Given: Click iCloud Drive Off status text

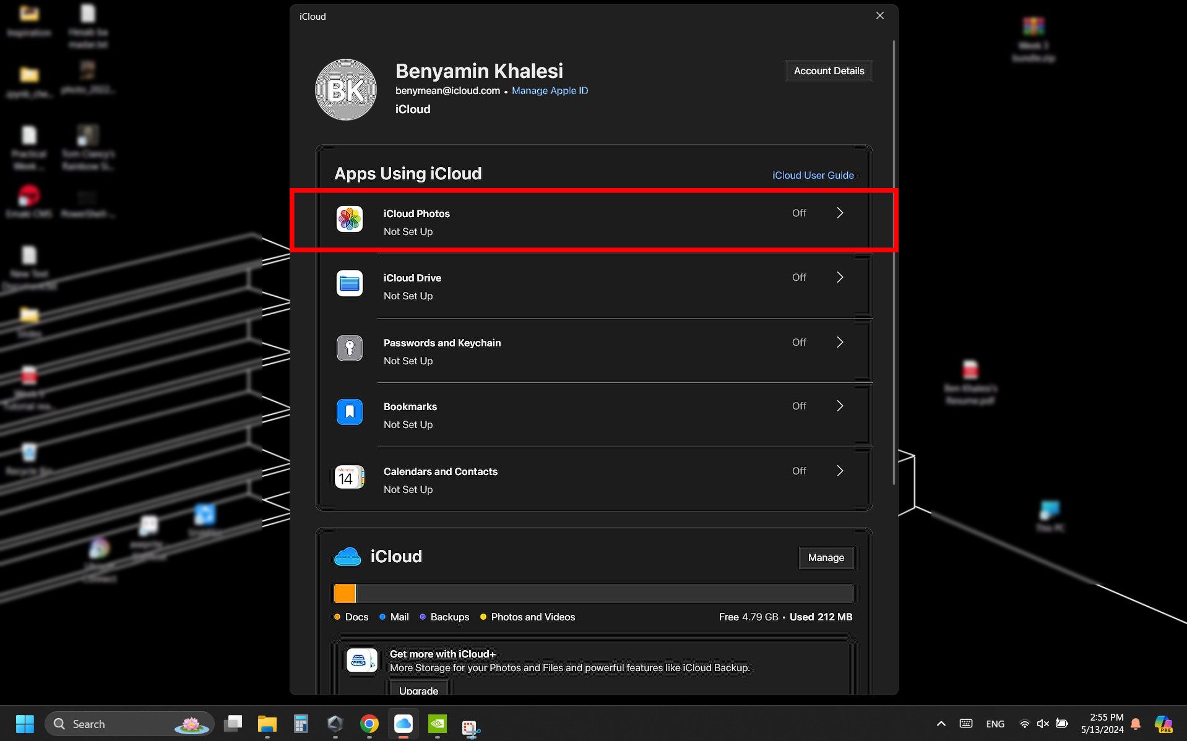Looking at the screenshot, I should coord(799,277).
